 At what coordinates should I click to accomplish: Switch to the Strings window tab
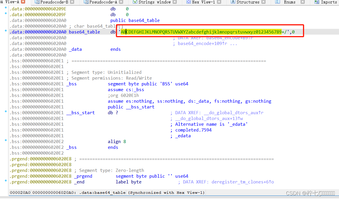pyautogui.click(x=155, y=2)
